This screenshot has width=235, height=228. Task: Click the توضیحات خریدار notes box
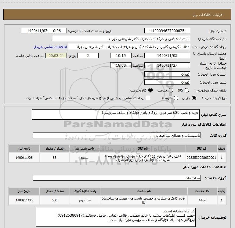[x=116, y=217]
